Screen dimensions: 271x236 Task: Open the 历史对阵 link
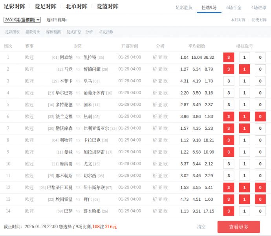coord(259,20)
